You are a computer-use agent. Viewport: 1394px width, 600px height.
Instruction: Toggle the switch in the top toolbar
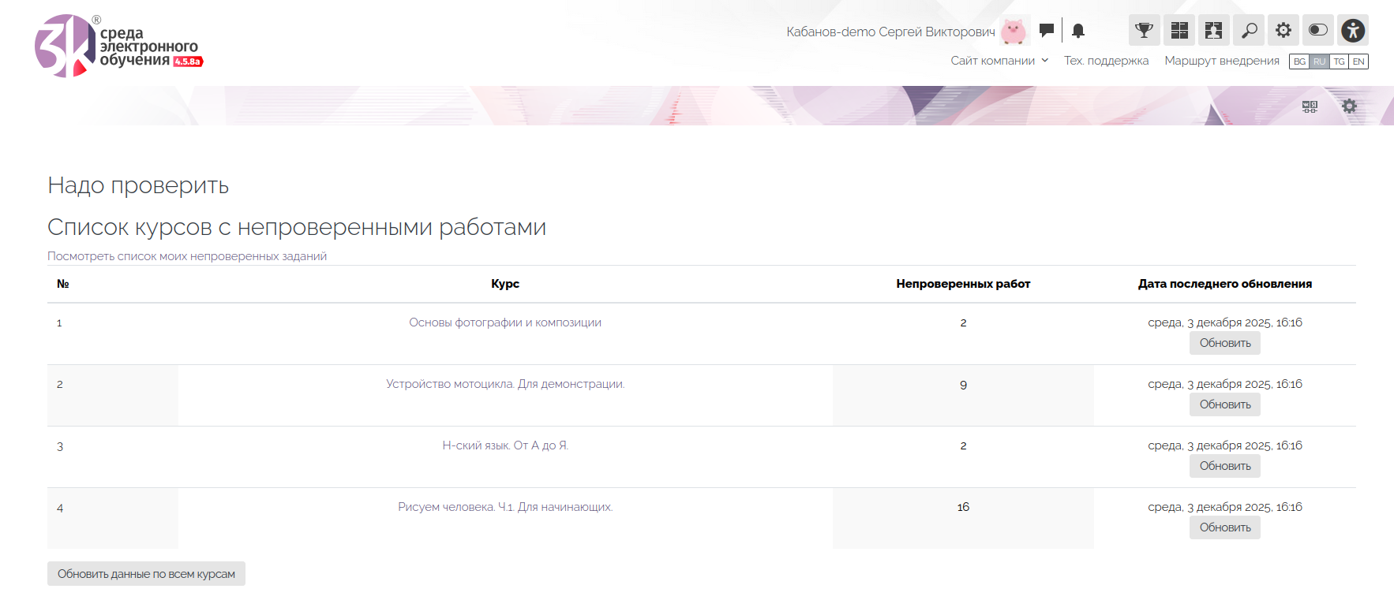(1318, 31)
